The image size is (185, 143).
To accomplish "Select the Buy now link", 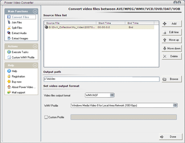I will pyautogui.click(x=17, y=82).
